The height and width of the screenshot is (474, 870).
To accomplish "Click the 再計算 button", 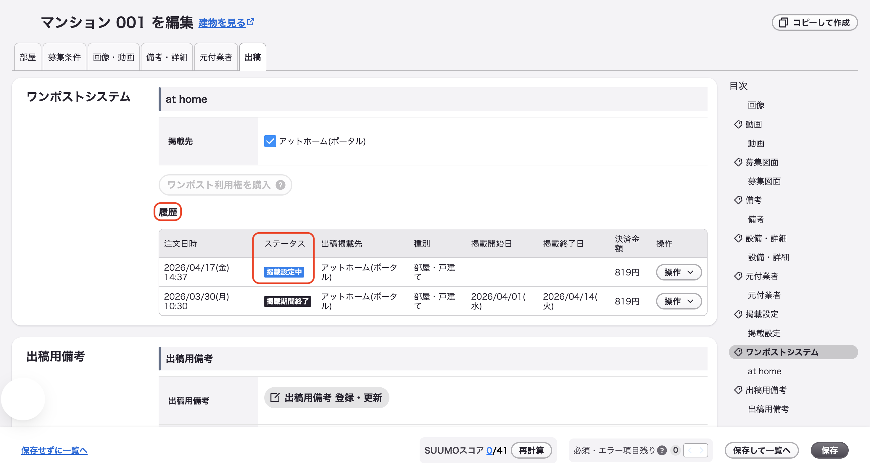I will click(531, 450).
